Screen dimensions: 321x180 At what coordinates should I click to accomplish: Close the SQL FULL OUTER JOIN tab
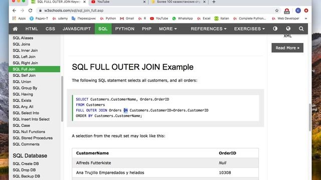84,2
